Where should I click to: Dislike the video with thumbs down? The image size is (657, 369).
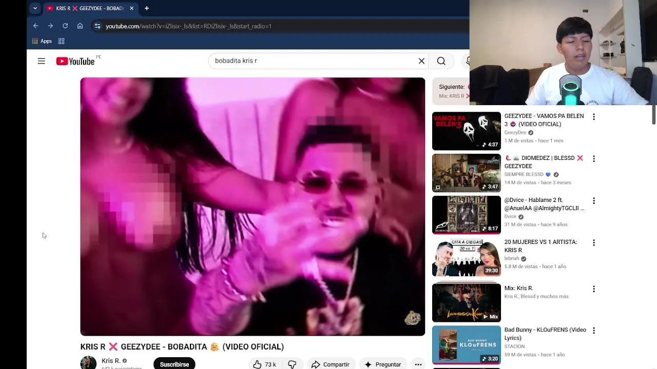pyautogui.click(x=292, y=364)
